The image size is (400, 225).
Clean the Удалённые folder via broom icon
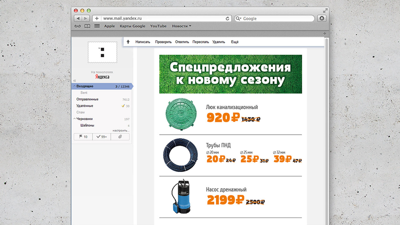[x=123, y=106]
